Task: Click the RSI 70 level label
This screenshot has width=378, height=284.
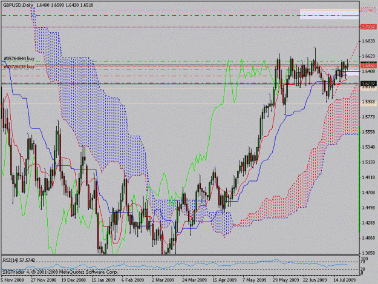Action: (x=362, y=262)
